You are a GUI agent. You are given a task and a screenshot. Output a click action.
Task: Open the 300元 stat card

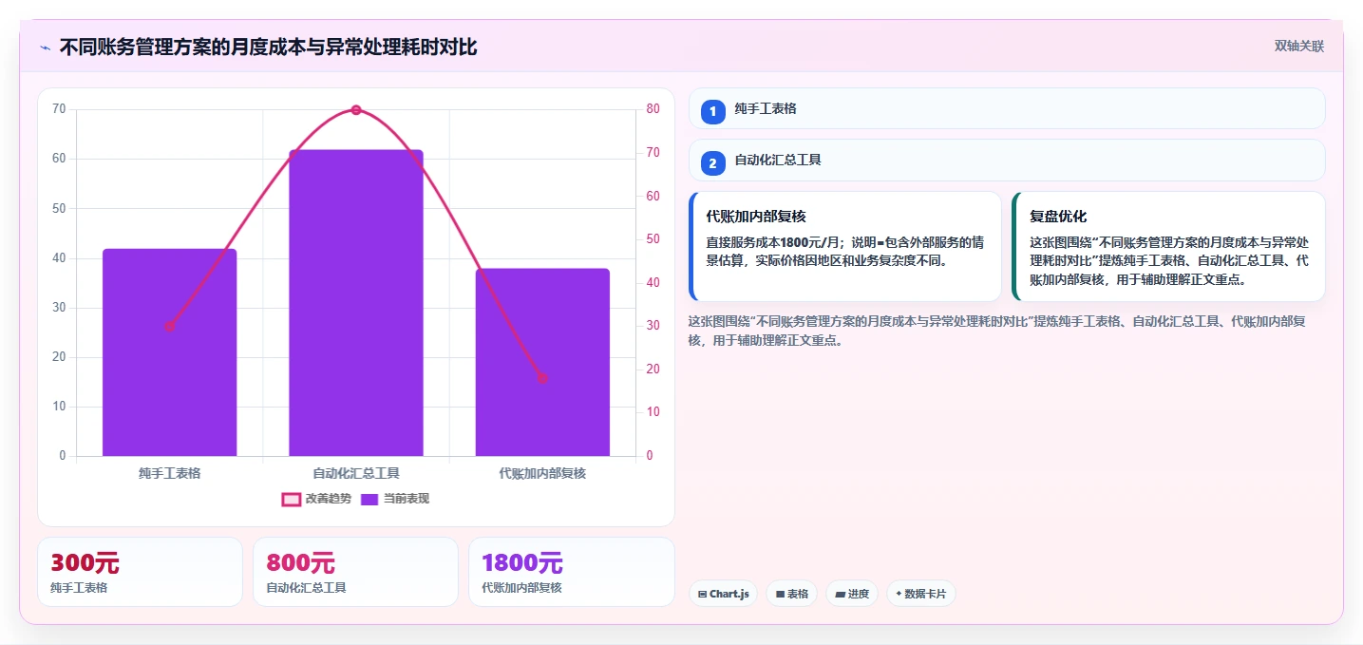point(140,572)
